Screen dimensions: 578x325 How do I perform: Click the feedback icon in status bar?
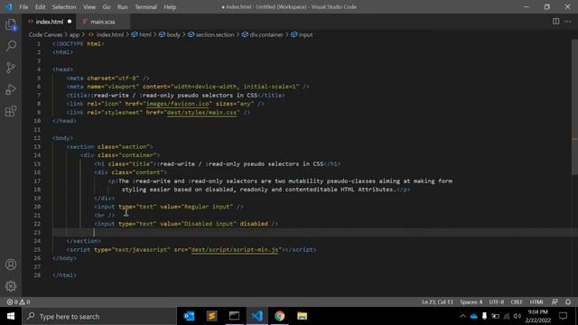tap(555, 302)
